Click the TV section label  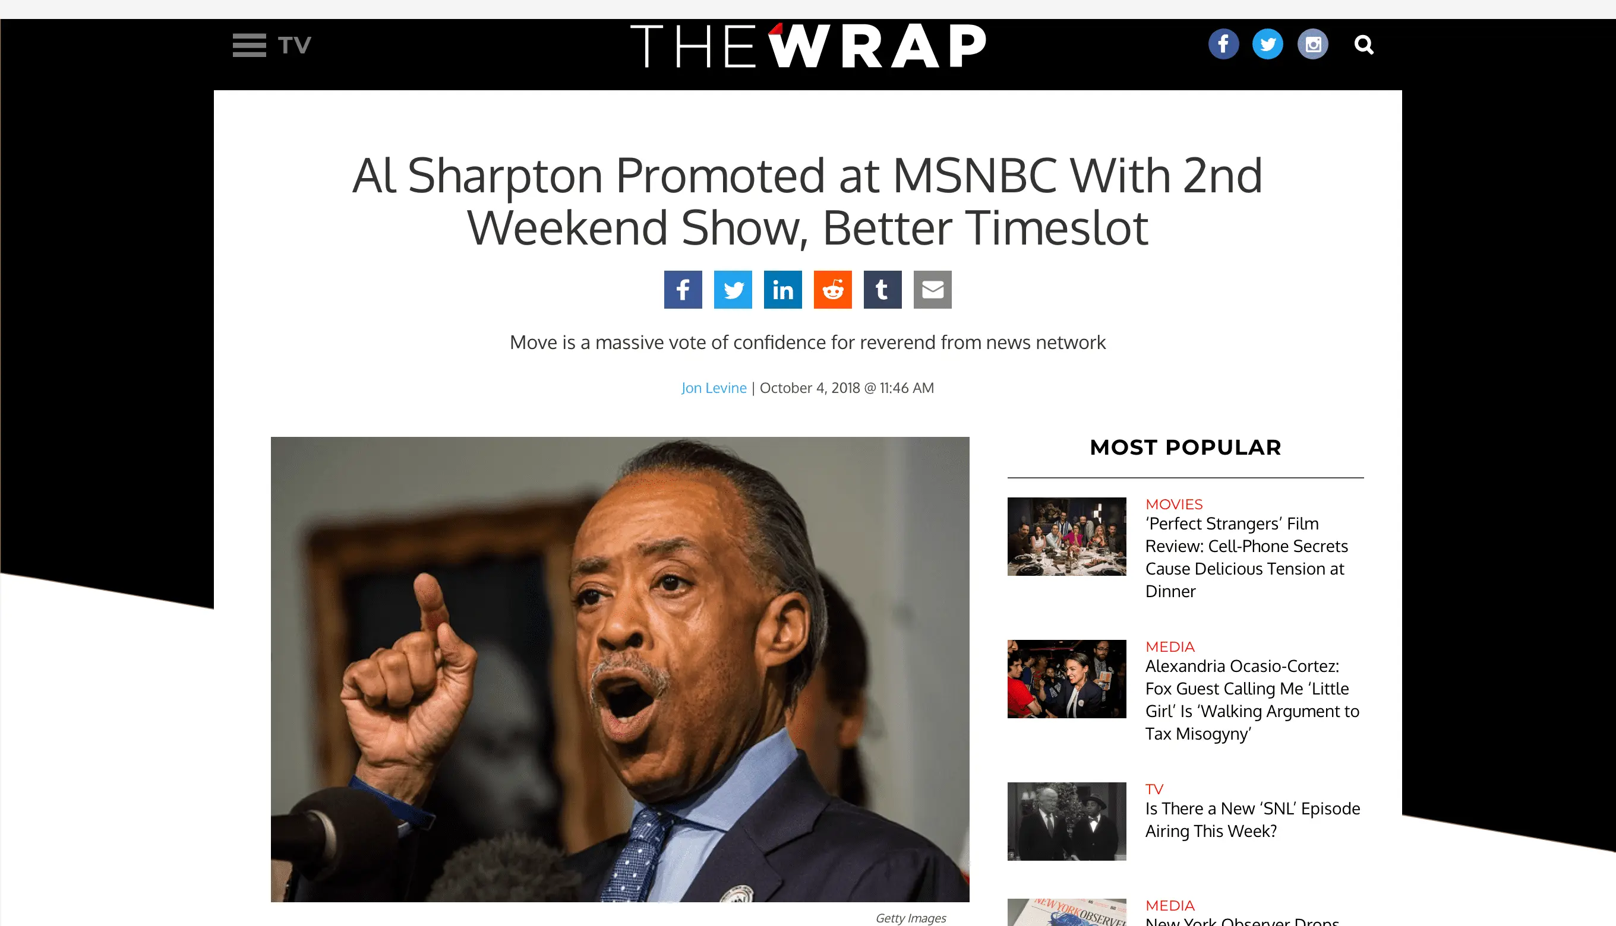pos(294,45)
